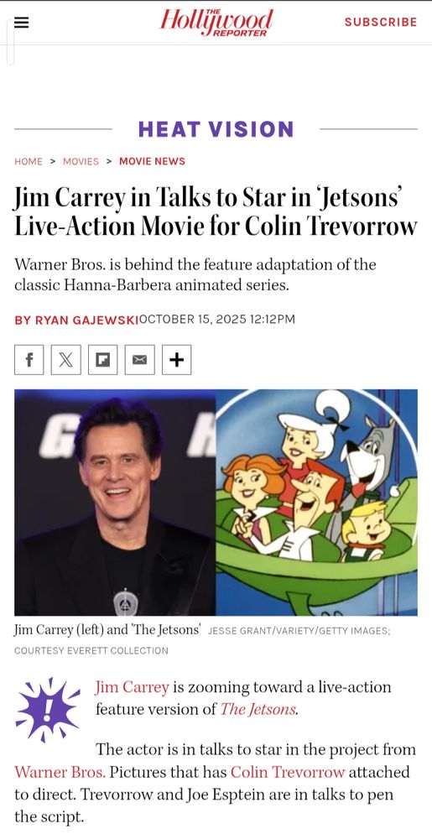Open the hamburger navigation menu
The width and height of the screenshot is (432, 839).
click(21, 23)
